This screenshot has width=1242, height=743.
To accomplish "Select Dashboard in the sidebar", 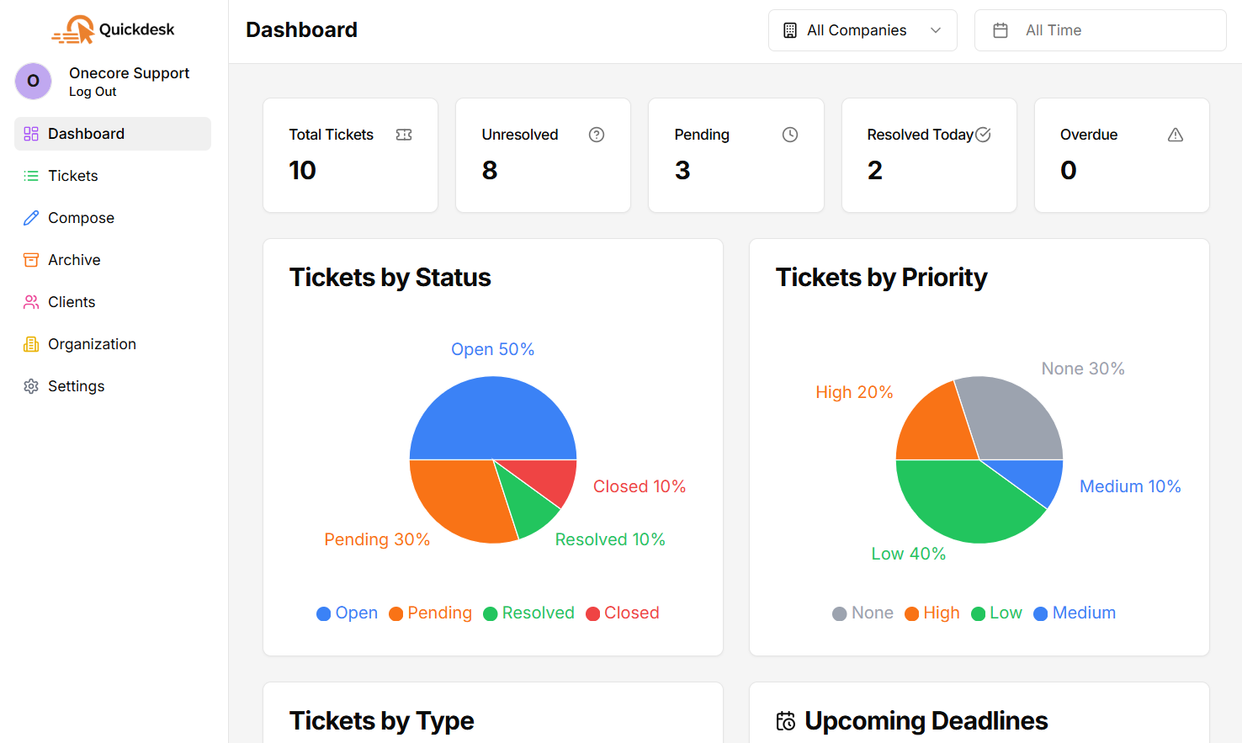I will (x=87, y=133).
